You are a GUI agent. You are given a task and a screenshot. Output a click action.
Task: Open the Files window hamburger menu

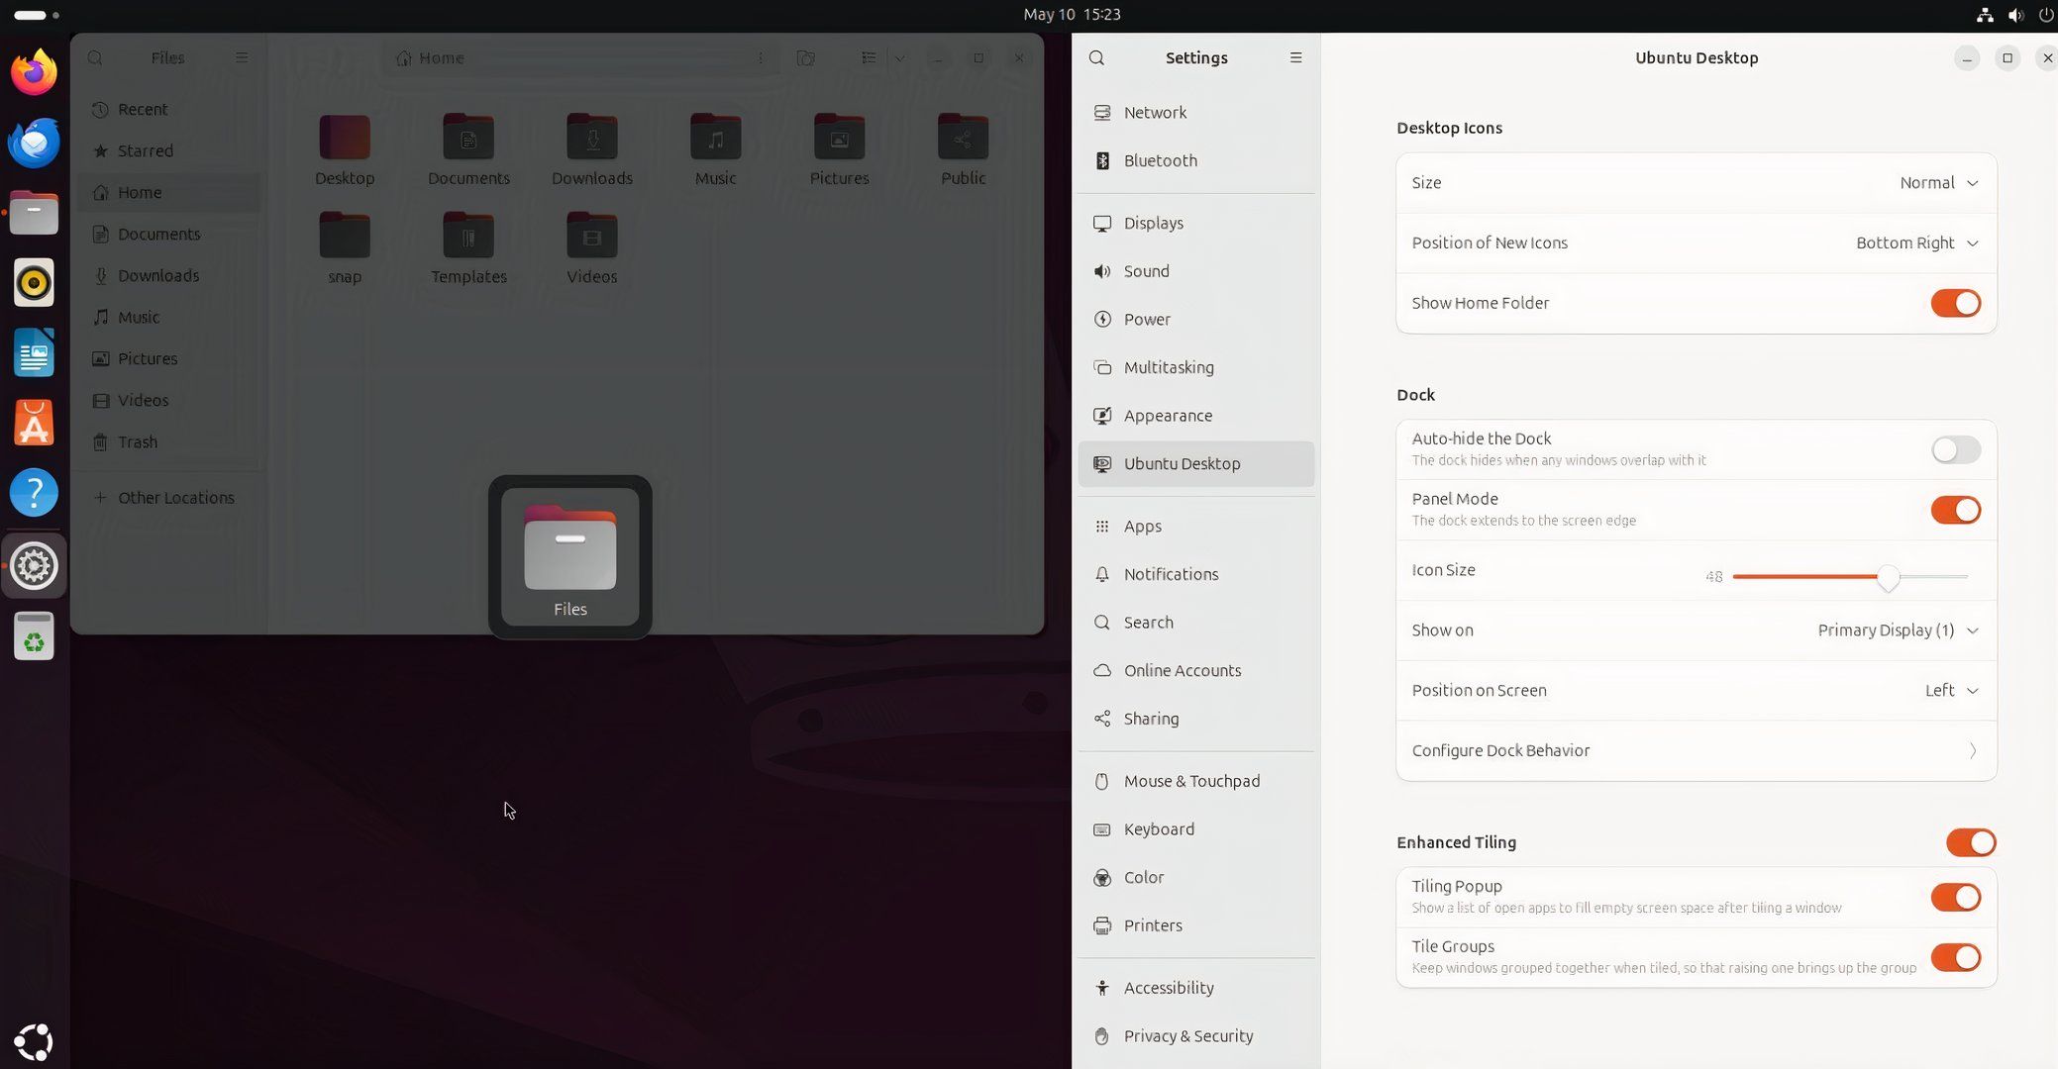tap(242, 57)
